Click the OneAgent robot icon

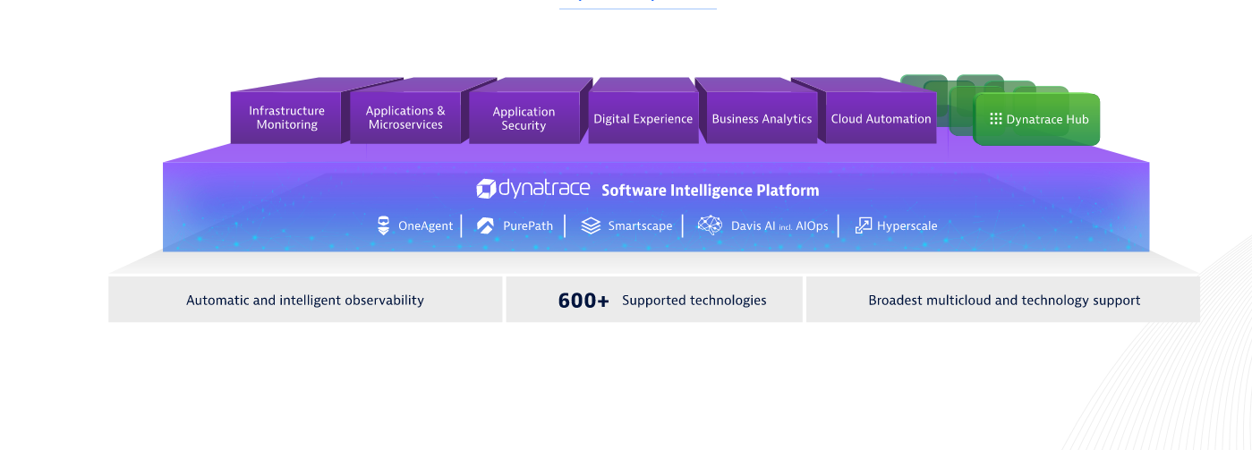click(383, 225)
